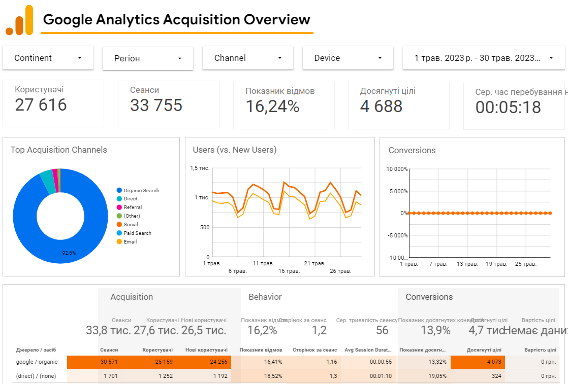Open the Channel filter dropdown
Viewport: 568px width, 384px height.
248,58
